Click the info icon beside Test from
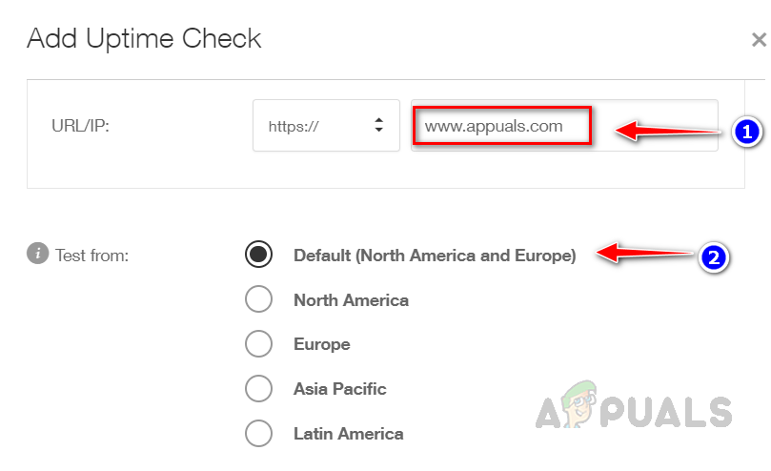771x471 pixels. click(38, 255)
